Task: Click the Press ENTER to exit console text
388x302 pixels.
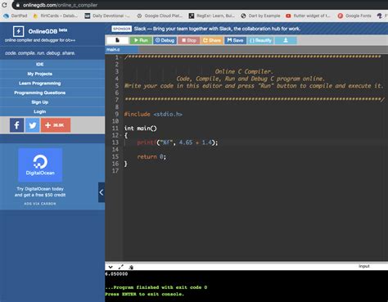Action: [145, 294]
